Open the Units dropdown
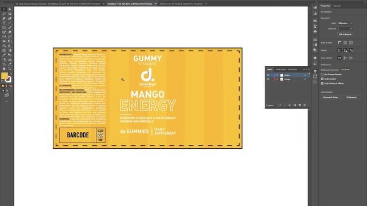The width and height of the screenshot is (367, 206). coord(345,23)
